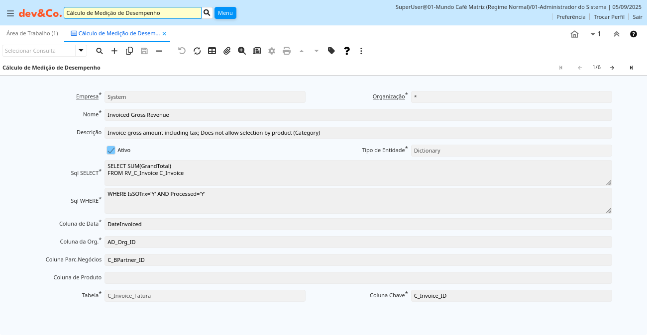The width and height of the screenshot is (647, 335).
Task: Expand the Selecionar Consulta dropdown
Action: pos(81,51)
